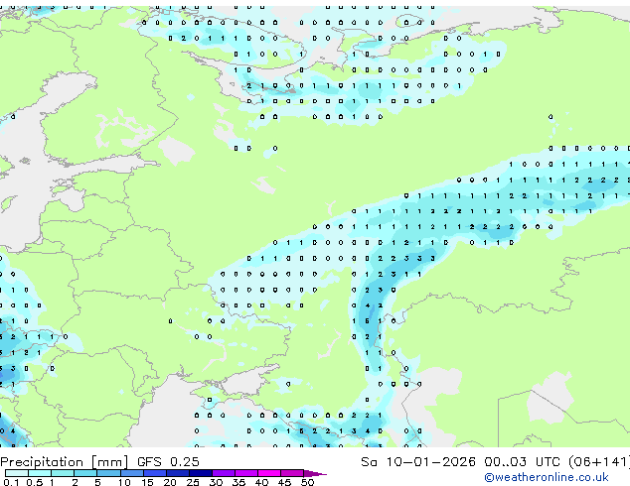Click the "0.1" legend scale label
630x486 pixels.
(x=11, y=482)
